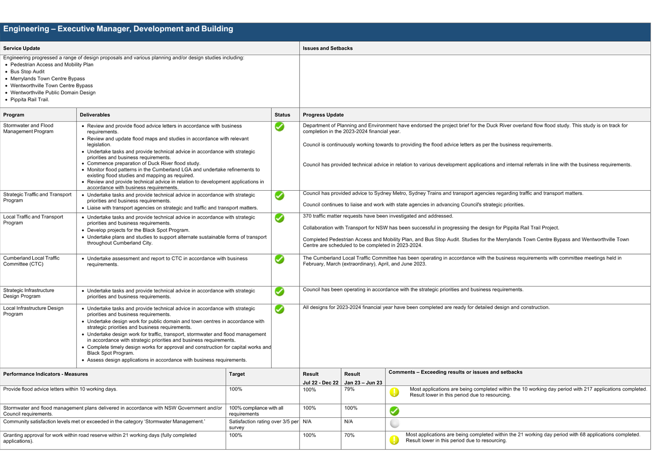Click the 70% result value

(x=349, y=436)
